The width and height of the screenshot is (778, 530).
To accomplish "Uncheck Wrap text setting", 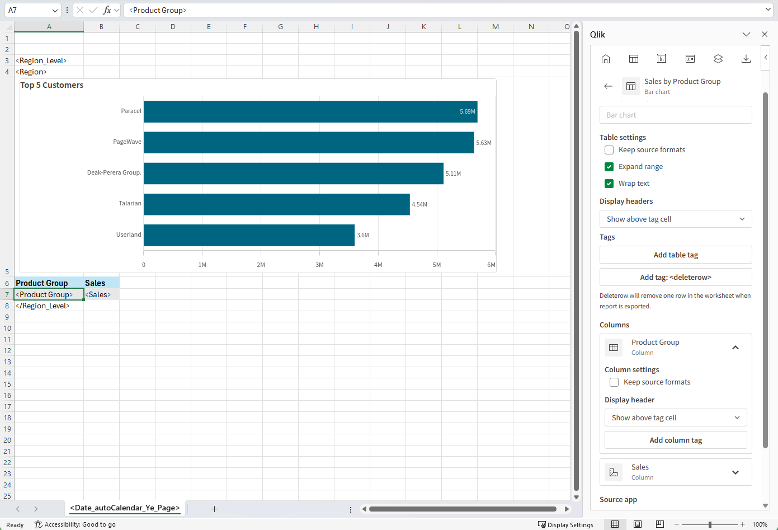I will 609,183.
